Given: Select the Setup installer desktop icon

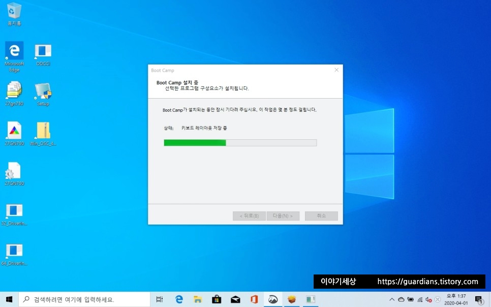Looking at the screenshot, I should tap(43, 94).
